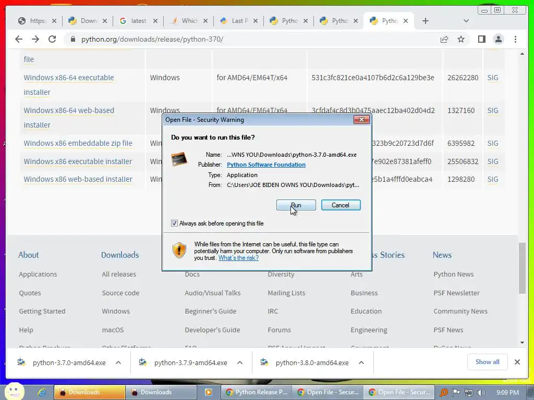Open SIG link for size 1298280 row
This screenshot has width=534, height=400.
pyautogui.click(x=493, y=179)
